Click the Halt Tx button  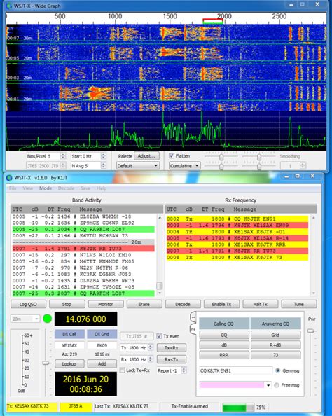pos(261,305)
